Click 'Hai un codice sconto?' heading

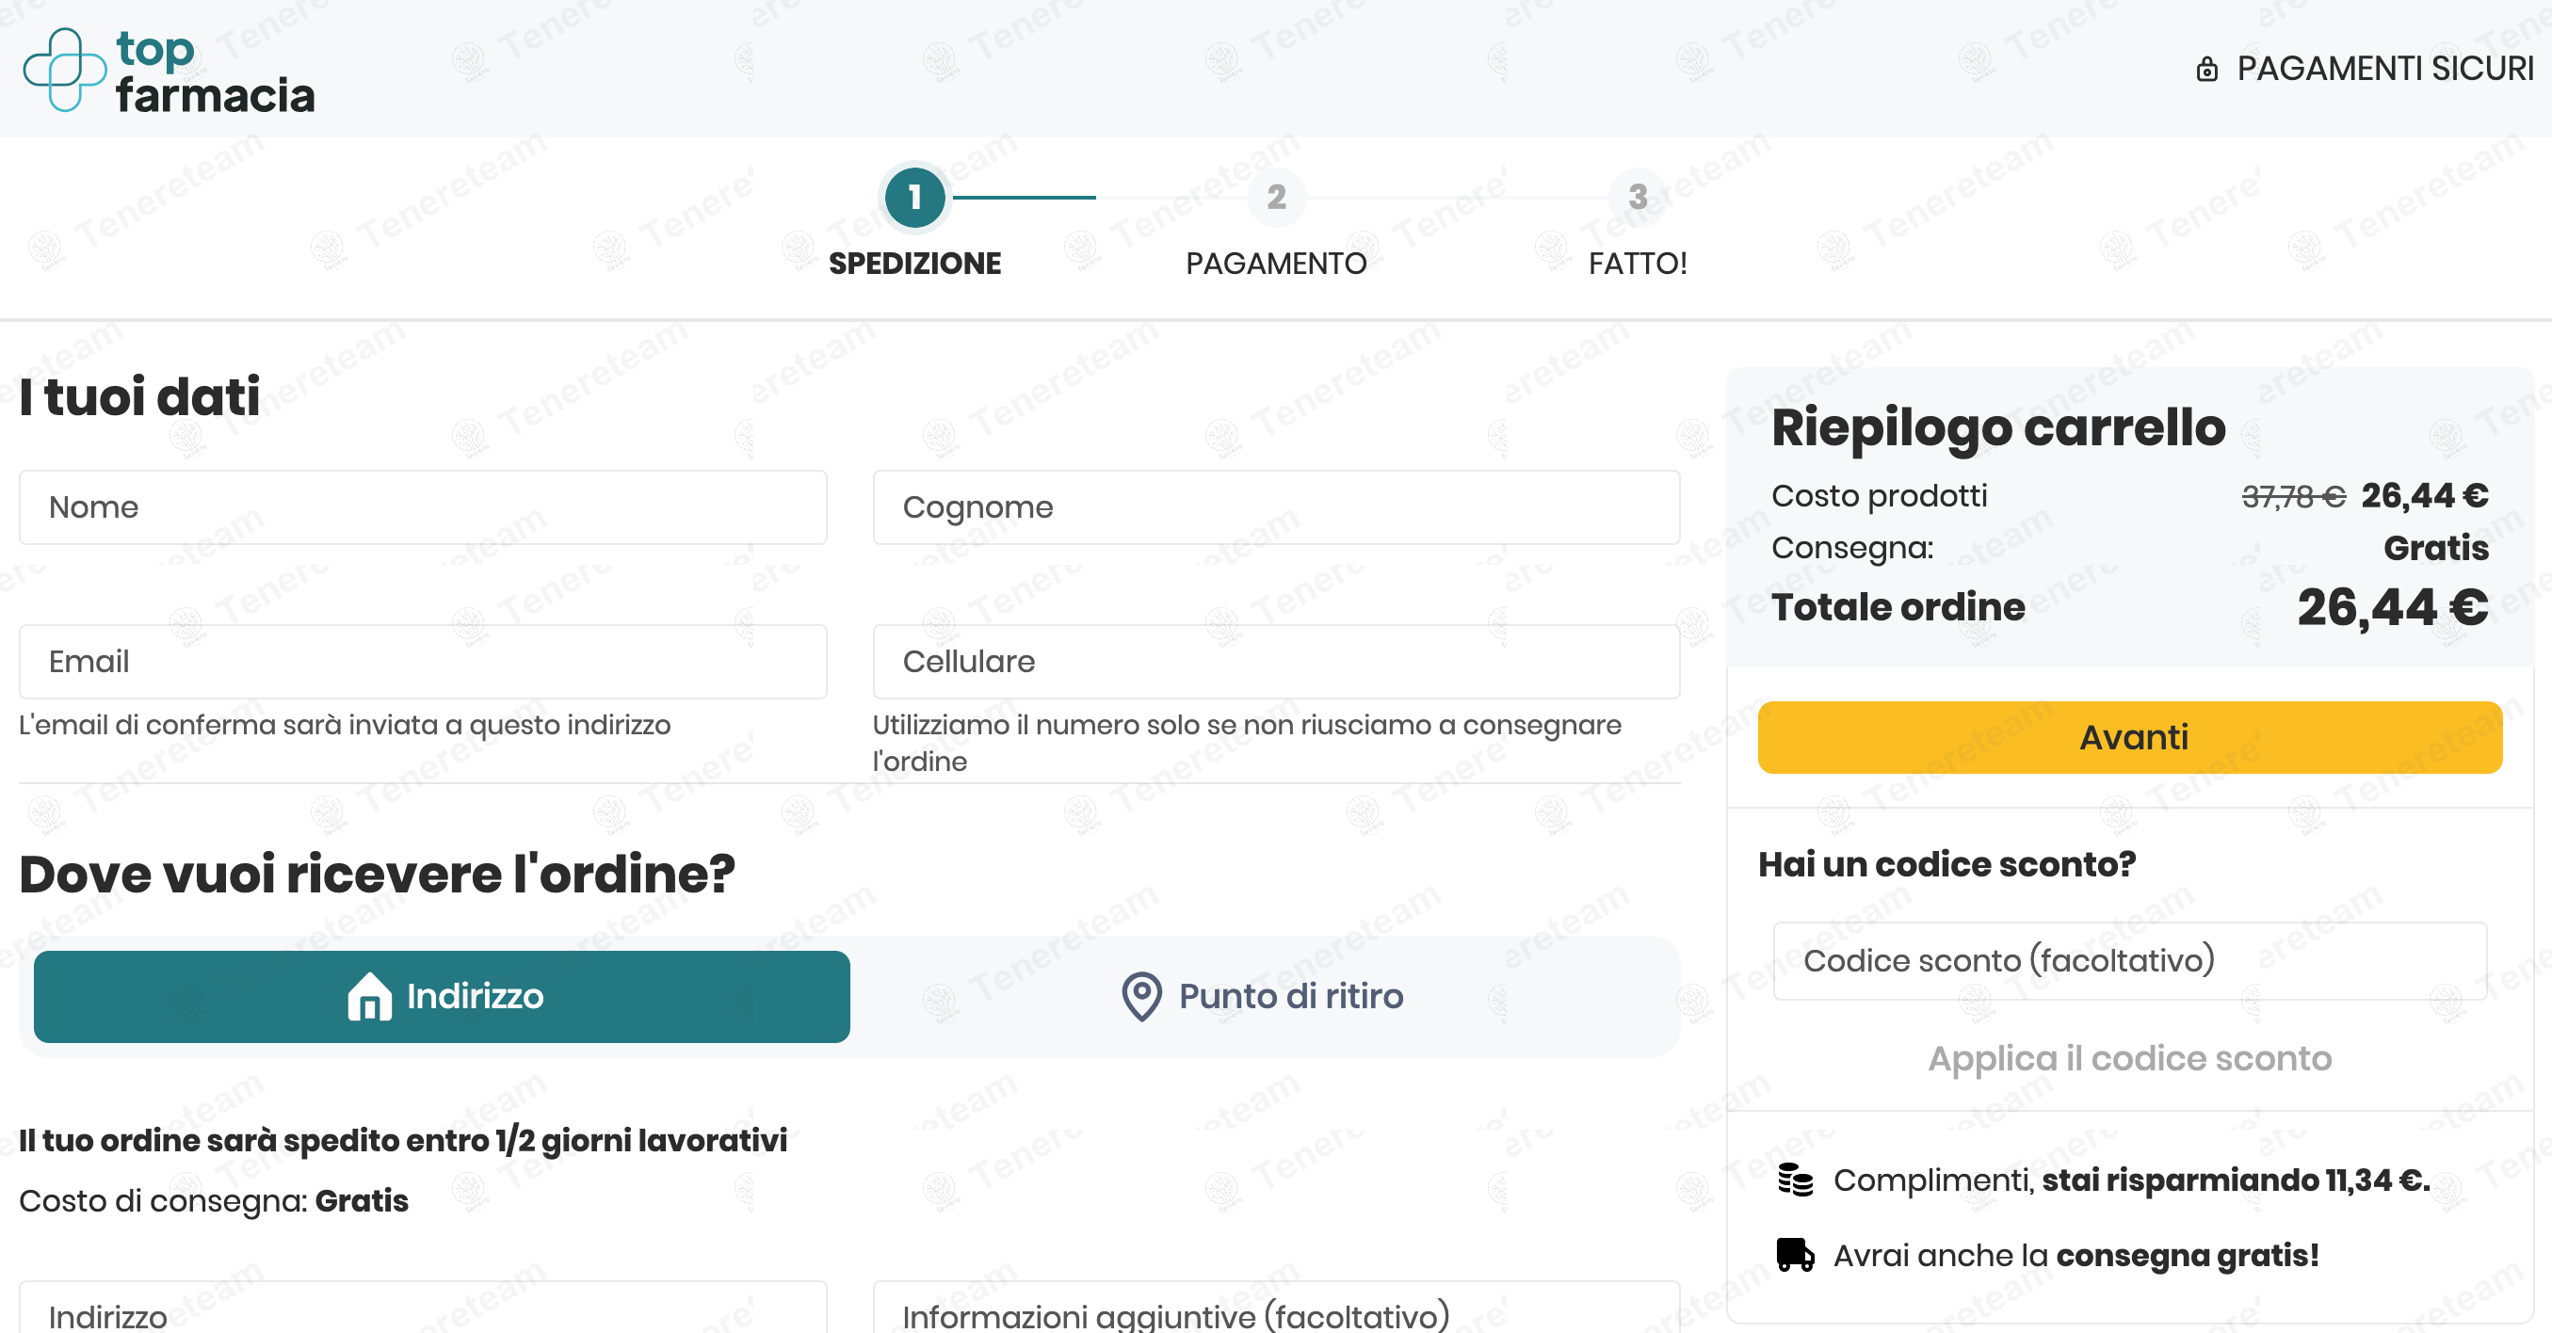tap(1946, 864)
